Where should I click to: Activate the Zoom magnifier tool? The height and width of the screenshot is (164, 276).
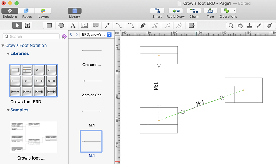[231, 25]
